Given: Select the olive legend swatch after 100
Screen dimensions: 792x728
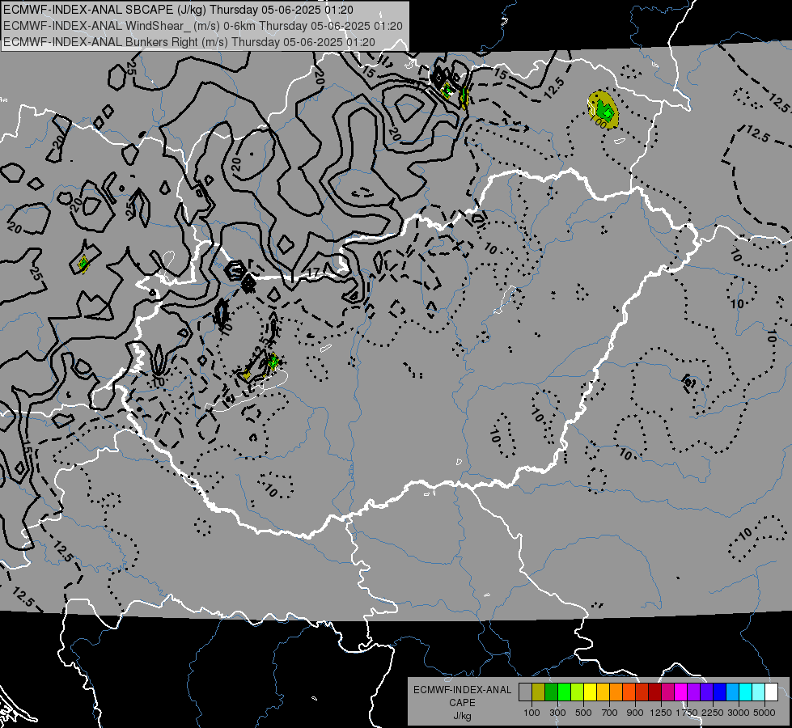Looking at the screenshot, I should pos(539,692).
